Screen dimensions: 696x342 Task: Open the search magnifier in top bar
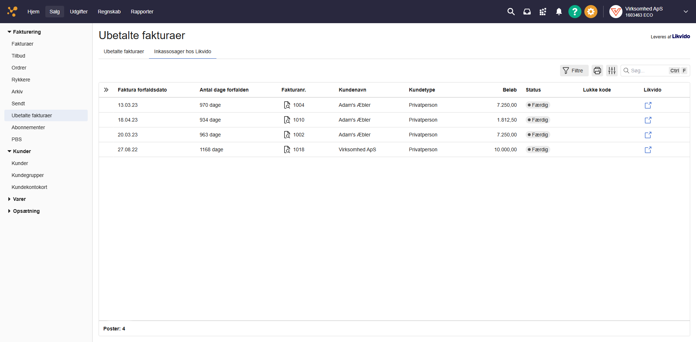pos(511,12)
